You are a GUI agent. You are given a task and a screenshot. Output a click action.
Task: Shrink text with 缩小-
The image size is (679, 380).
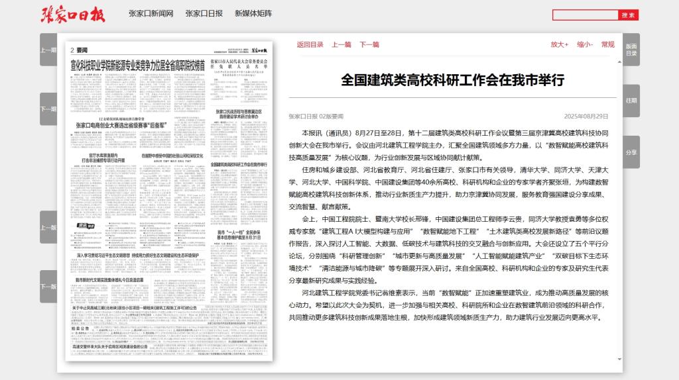coord(584,45)
